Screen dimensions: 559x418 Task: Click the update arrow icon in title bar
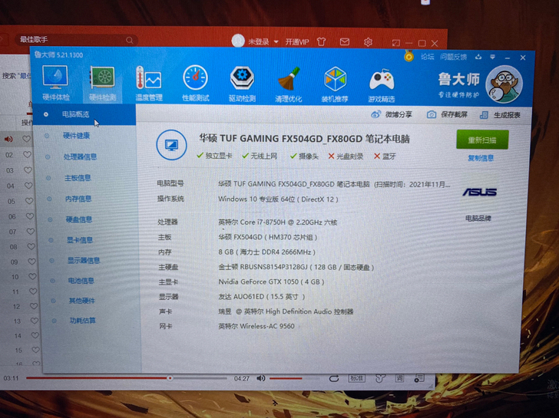pyautogui.click(x=478, y=57)
